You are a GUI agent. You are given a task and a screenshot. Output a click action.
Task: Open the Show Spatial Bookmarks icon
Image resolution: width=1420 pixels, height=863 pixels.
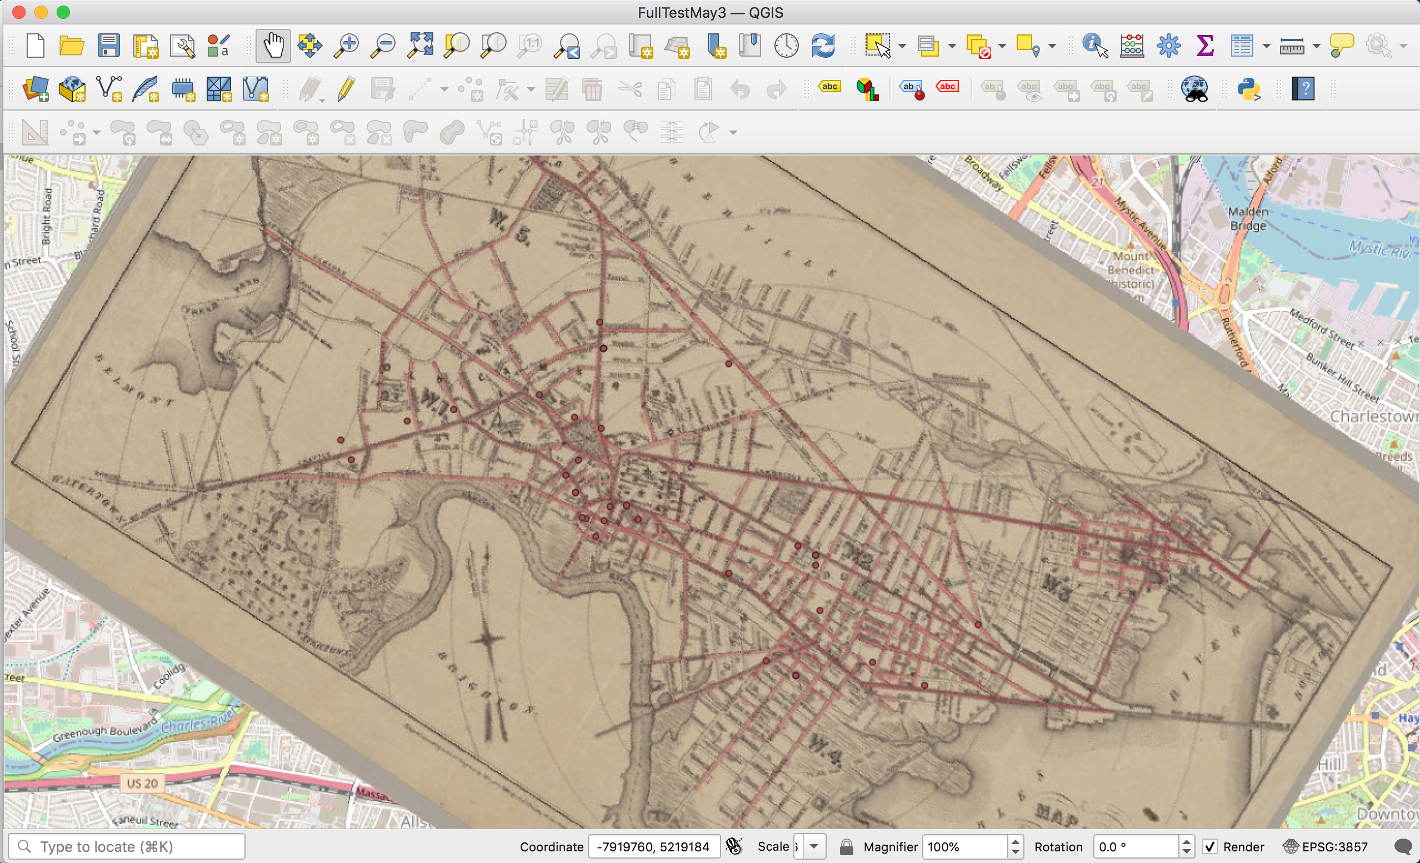click(x=750, y=46)
